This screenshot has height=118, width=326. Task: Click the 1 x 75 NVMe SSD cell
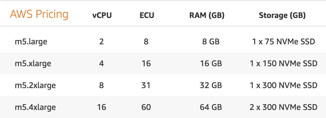(x=283, y=42)
